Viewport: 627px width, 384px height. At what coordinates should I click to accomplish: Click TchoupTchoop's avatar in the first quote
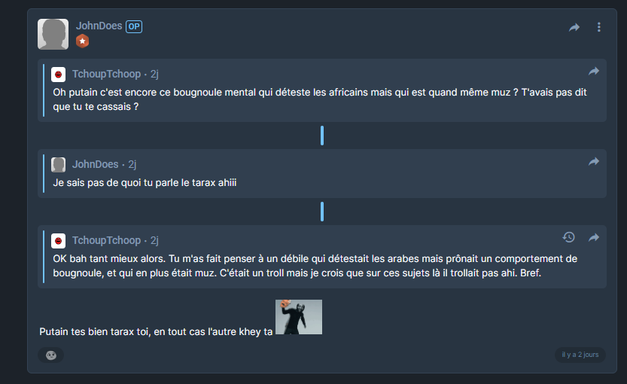[59, 75]
